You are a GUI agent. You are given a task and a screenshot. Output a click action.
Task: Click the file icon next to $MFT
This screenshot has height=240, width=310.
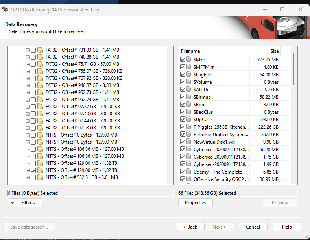coord(189,59)
